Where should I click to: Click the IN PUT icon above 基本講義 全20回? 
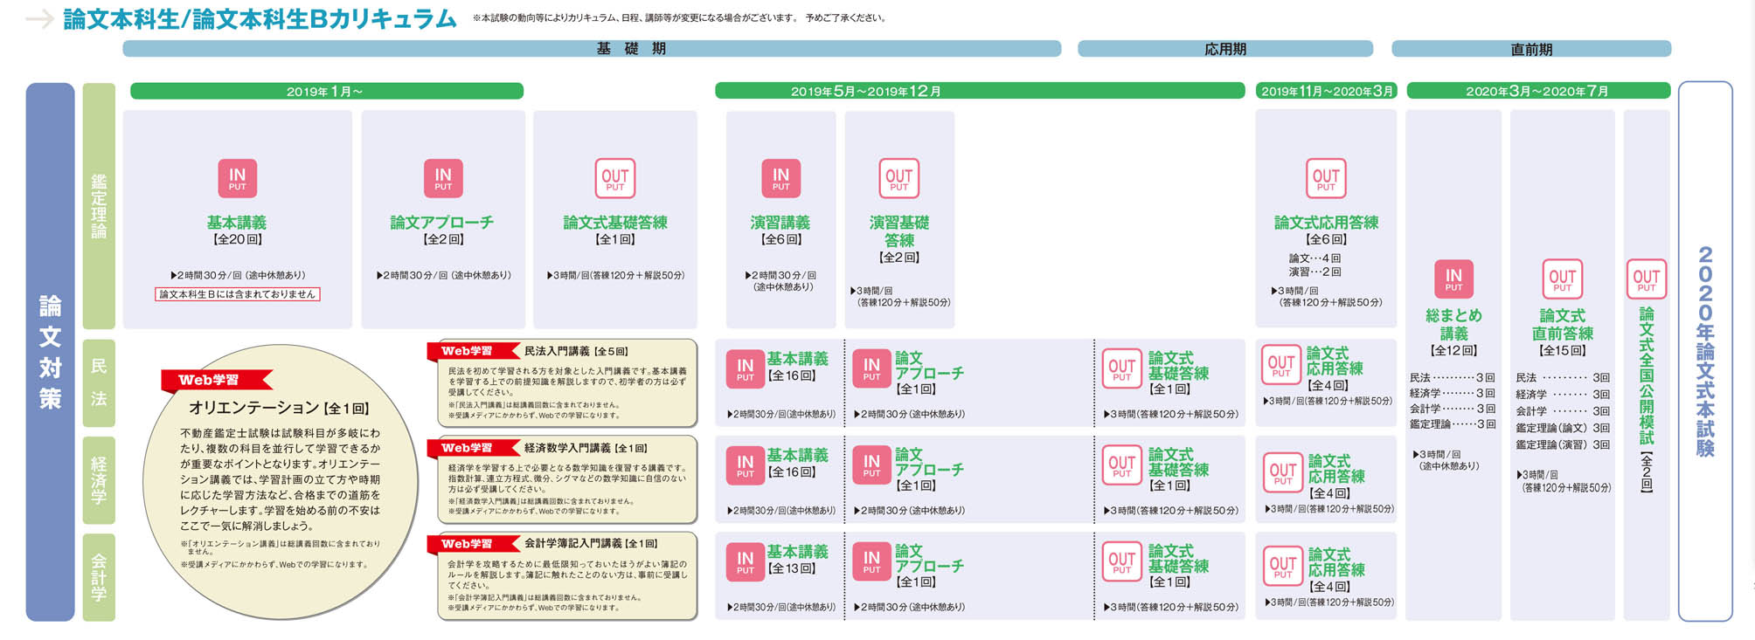click(x=237, y=178)
